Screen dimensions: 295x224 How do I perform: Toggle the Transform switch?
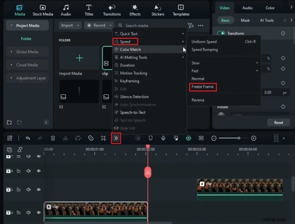click(221, 33)
